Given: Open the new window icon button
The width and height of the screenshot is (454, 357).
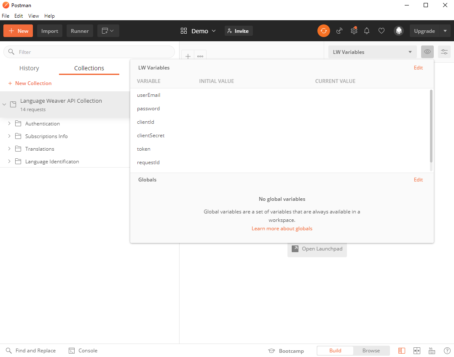Looking at the screenshot, I should point(108,31).
